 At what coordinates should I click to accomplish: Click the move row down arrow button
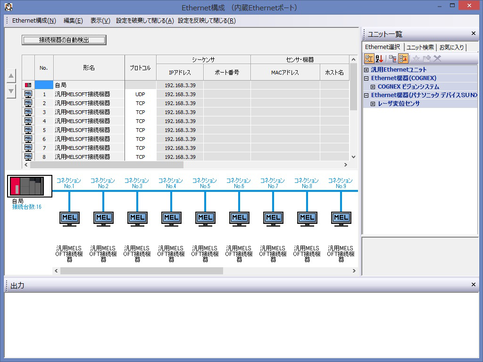[x=11, y=91]
